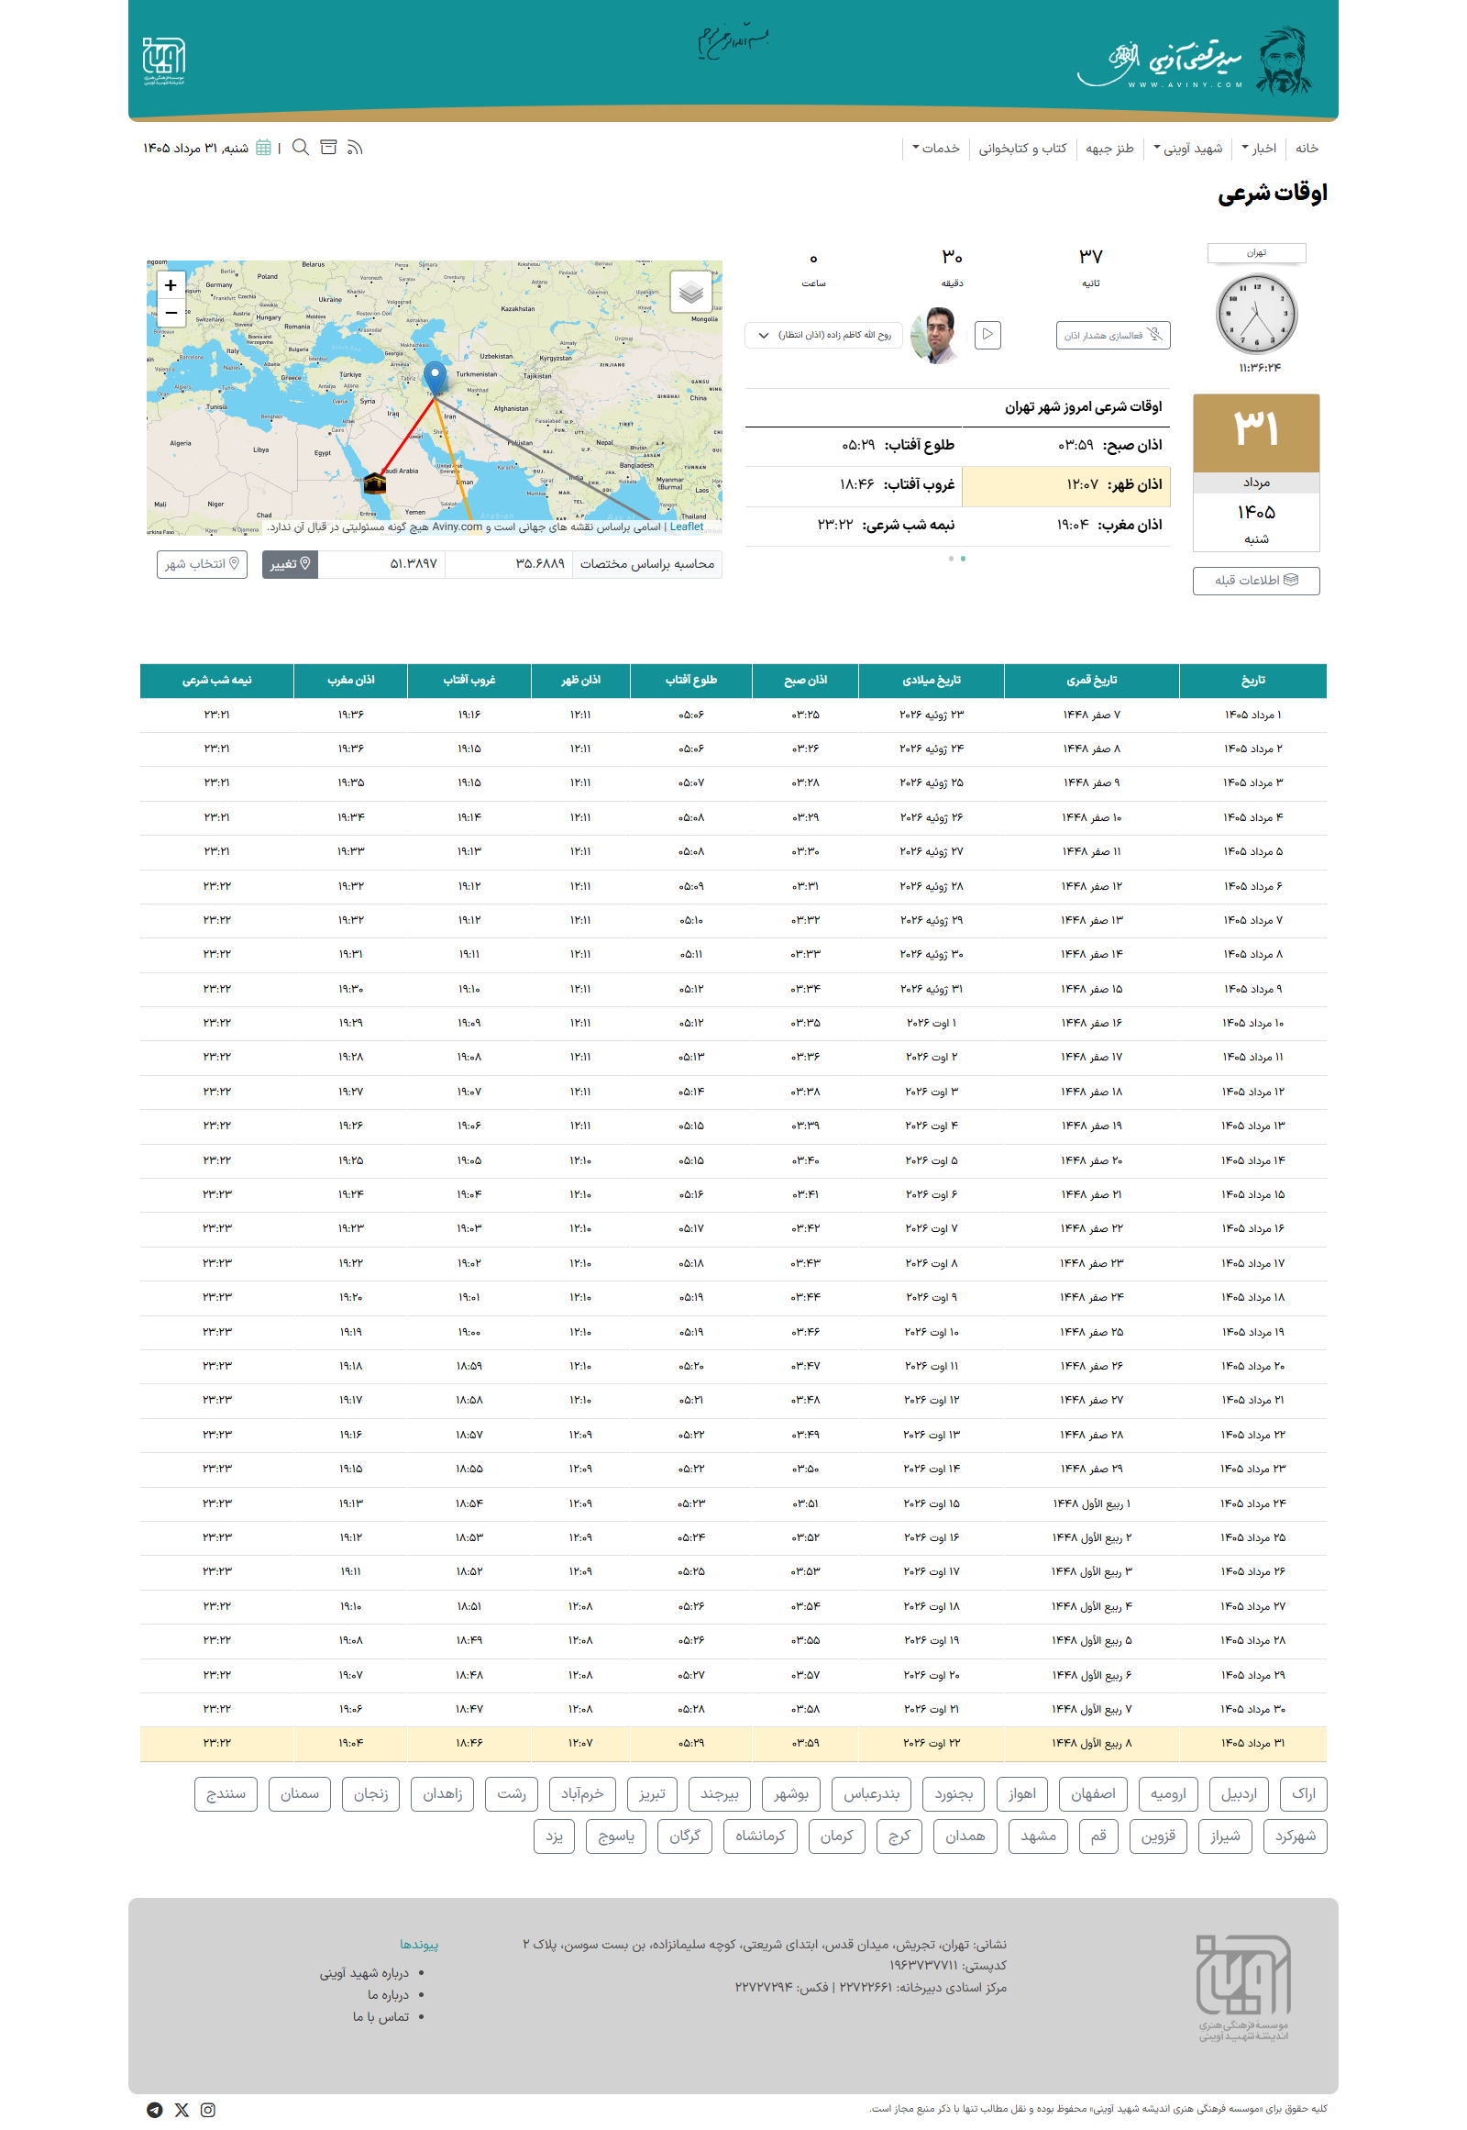Zoom in on the map
1467x2130 pixels.
click(x=171, y=285)
